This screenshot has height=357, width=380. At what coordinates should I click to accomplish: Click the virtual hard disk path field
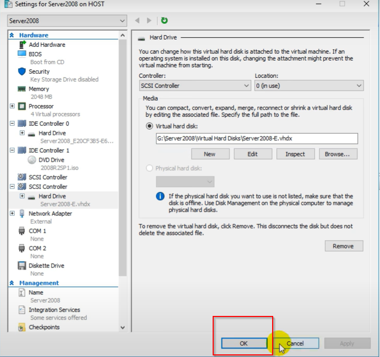[257, 138]
